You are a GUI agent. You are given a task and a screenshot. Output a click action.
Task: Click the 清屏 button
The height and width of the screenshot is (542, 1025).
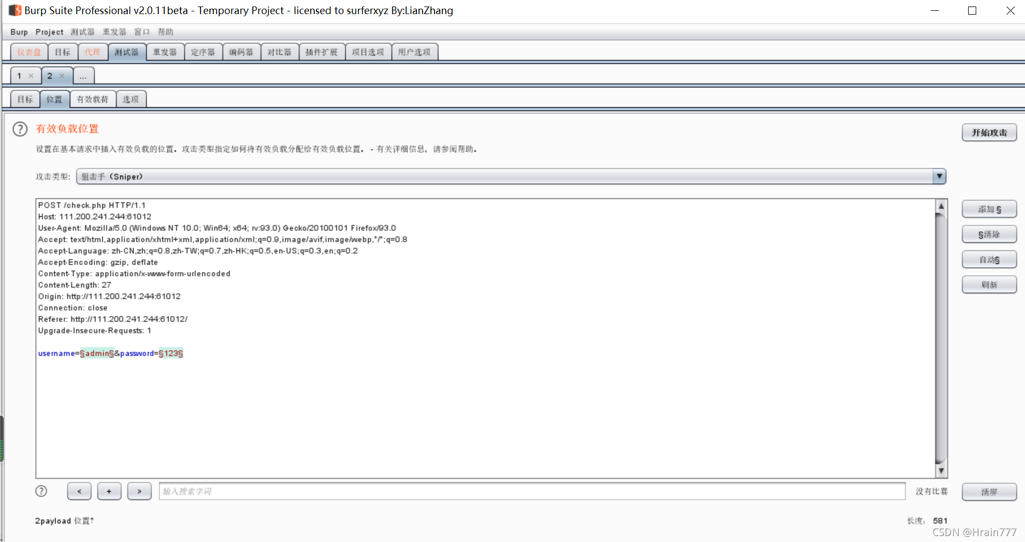click(x=989, y=492)
